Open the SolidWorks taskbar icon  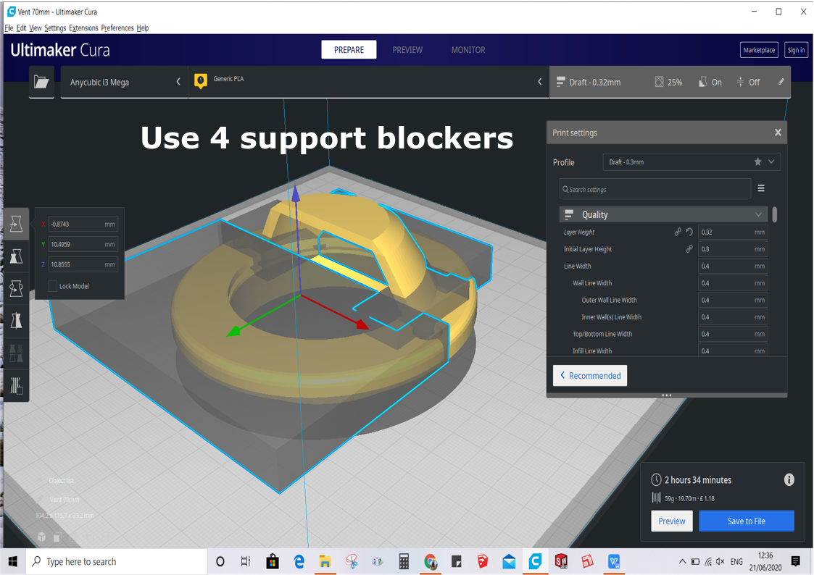[x=561, y=561]
